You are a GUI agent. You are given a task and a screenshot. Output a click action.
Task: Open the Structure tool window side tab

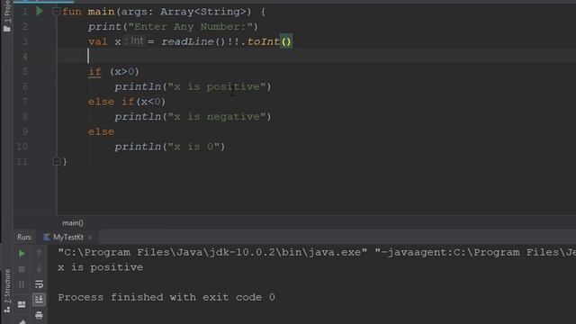point(7,292)
